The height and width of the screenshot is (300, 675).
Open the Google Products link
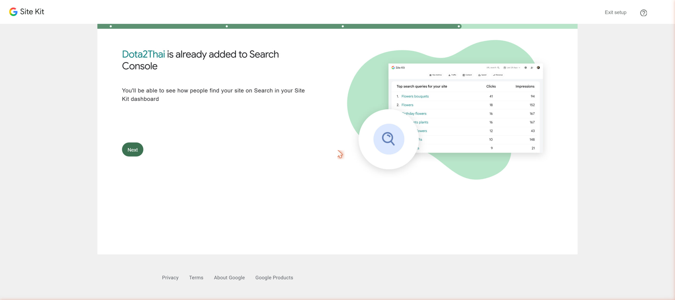tap(274, 277)
